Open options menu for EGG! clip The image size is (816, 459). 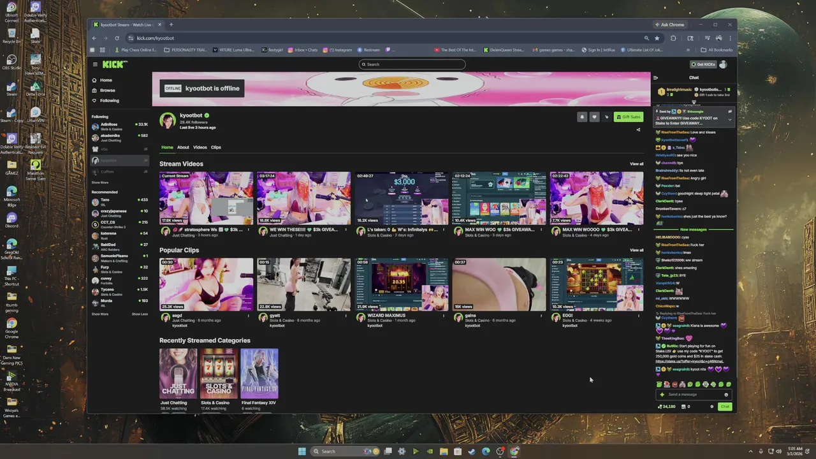tap(639, 316)
